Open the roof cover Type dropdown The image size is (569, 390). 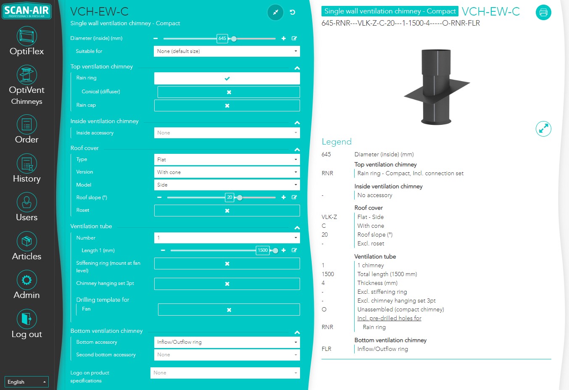coord(227,160)
